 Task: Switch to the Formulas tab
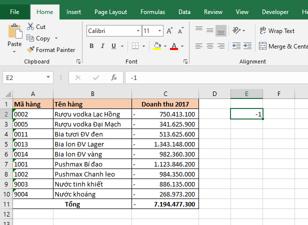click(x=152, y=12)
